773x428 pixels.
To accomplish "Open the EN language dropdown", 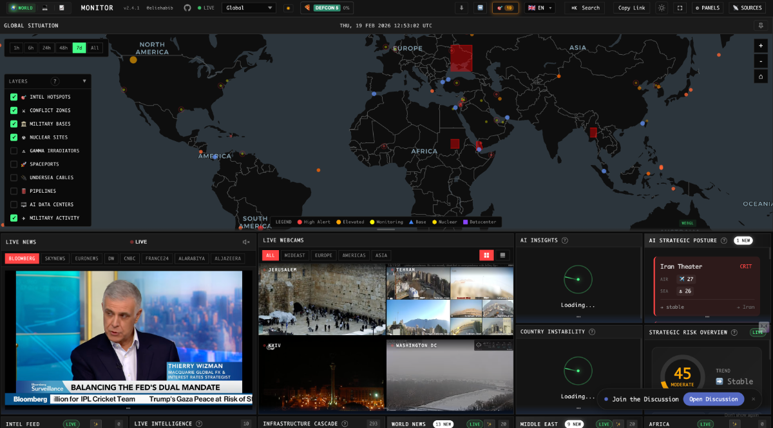I will tap(540, 8).
